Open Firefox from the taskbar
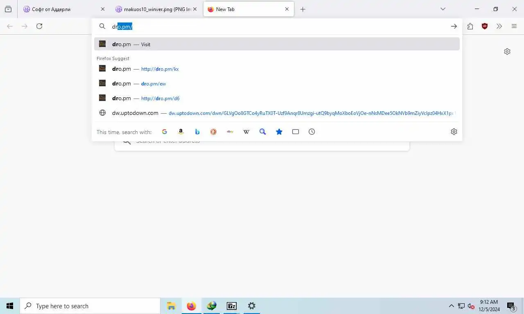 tap(191, 306)
